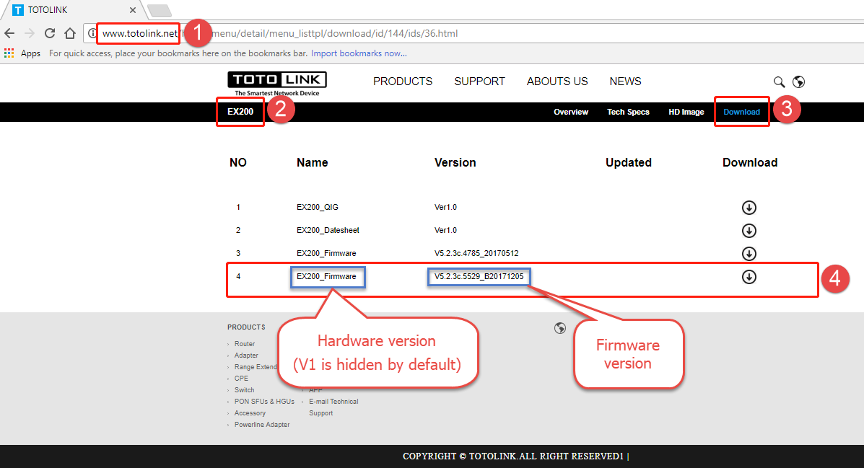Click the copyright TOTOLINK footer text

coord(516,456)
